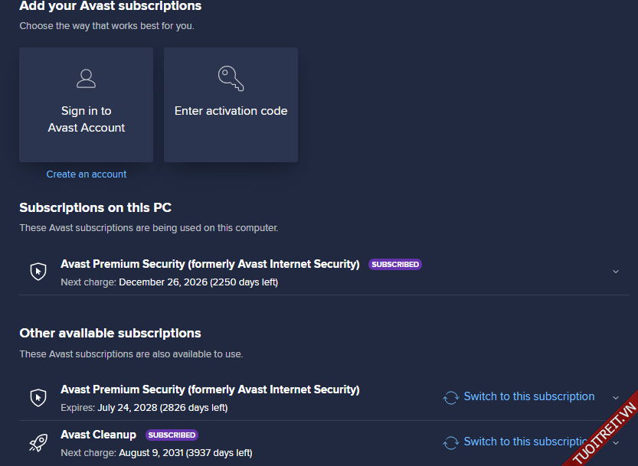Screen dimensions: 638x466
Task: Expand the Avast Cleanup subscription chevron
Action: [616, 443]
